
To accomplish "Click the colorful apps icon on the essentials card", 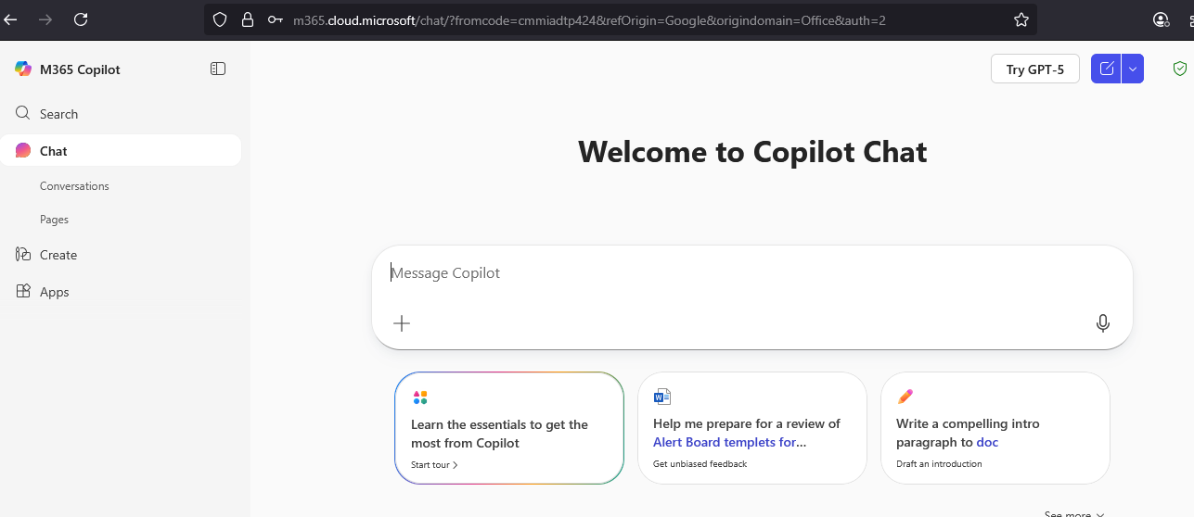I will click(x=420, y=397).
